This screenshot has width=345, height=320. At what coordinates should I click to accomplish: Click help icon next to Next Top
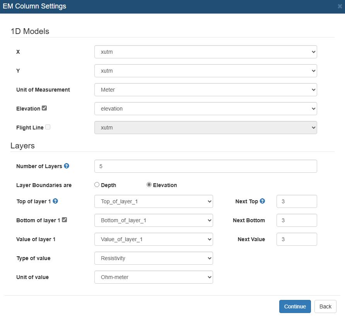click(262, 201)
